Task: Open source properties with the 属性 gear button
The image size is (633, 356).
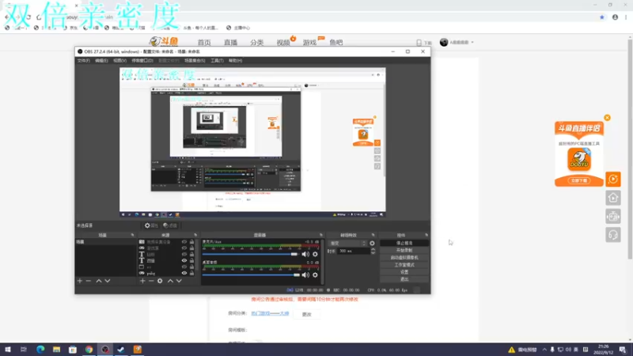Action: click(x=151, y=225)
